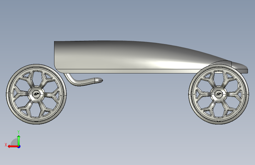
Task: Click the green Y axis arrow of the triad
Action: click(19, 140)
